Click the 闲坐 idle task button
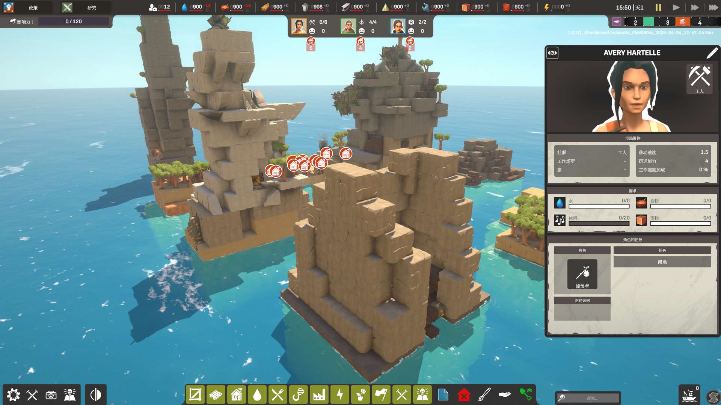This screenshot has height=405, width=721. coord(662,262)
